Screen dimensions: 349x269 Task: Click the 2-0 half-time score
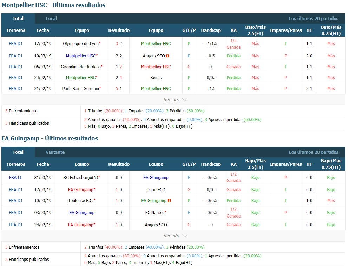(x=309, y=56)
